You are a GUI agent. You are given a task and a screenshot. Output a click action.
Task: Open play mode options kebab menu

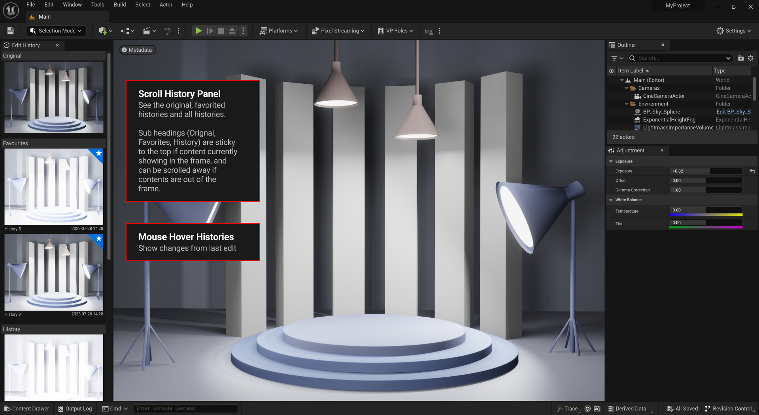pos(243,31)
